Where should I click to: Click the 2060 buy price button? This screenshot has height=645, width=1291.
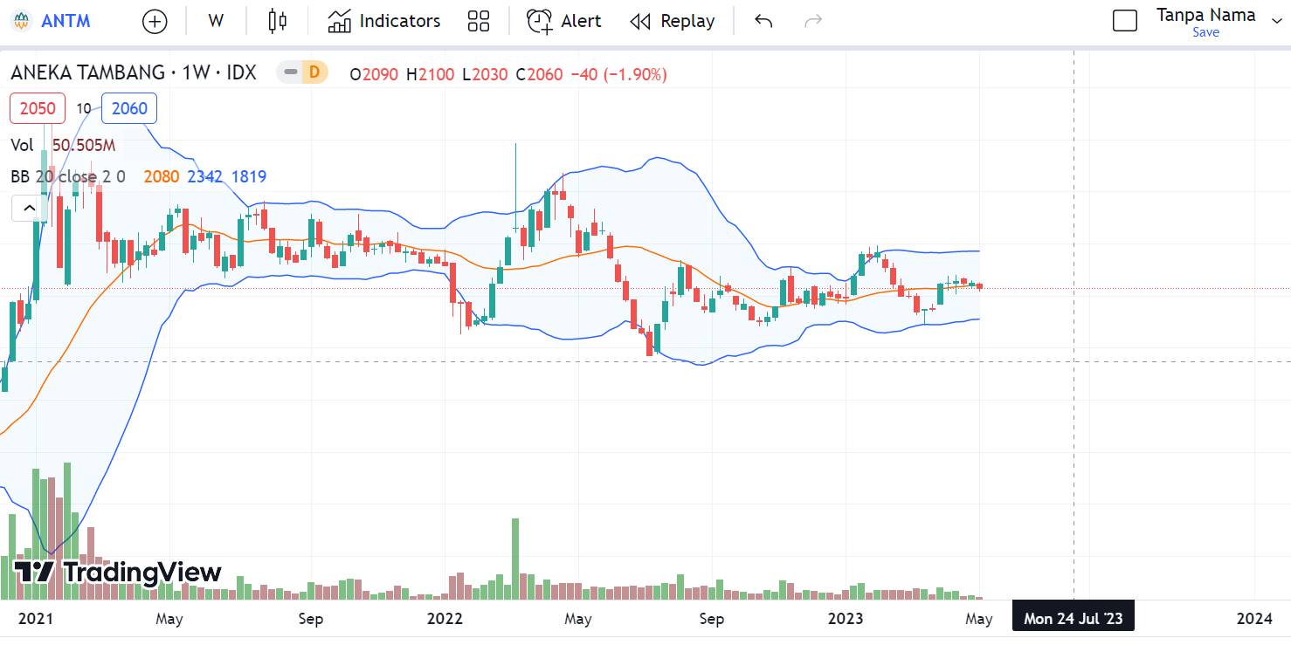tap(129, 108)
